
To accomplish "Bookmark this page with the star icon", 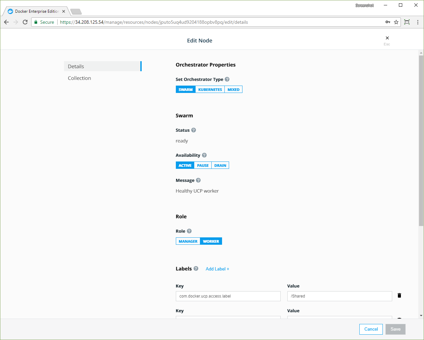I will 396,22.
